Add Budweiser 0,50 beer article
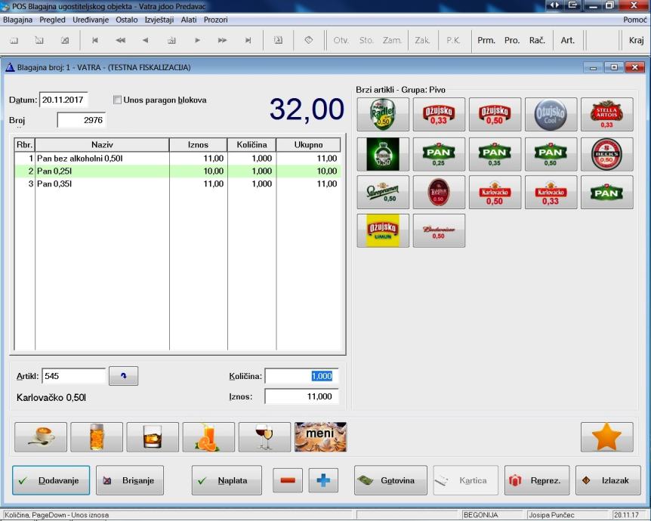651x521 pixels. click(x=439, y=230)
